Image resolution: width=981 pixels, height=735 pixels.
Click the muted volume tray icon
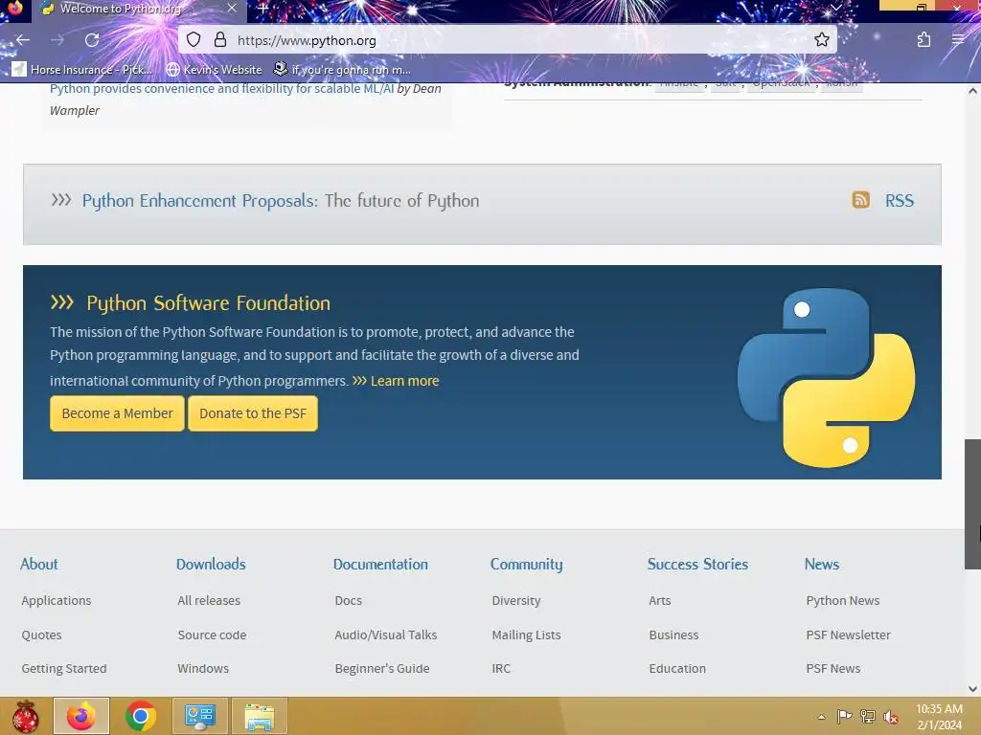[x=891, y=717]
